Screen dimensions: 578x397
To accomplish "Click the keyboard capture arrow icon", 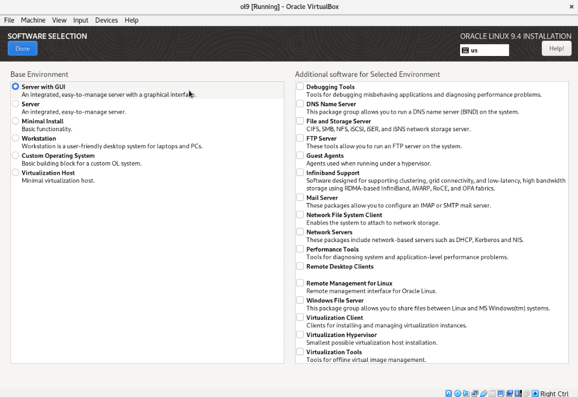I will pos(535,393).
